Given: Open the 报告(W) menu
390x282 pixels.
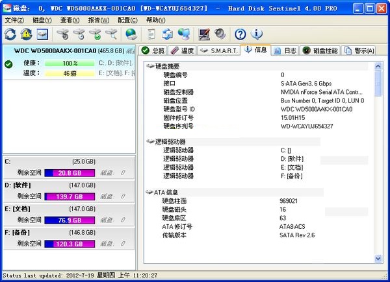Looking at the screenshot, I should pos(99,20).
